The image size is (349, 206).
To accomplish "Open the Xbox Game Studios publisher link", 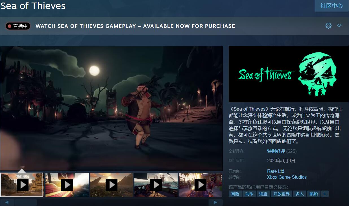I will (287, 177).
